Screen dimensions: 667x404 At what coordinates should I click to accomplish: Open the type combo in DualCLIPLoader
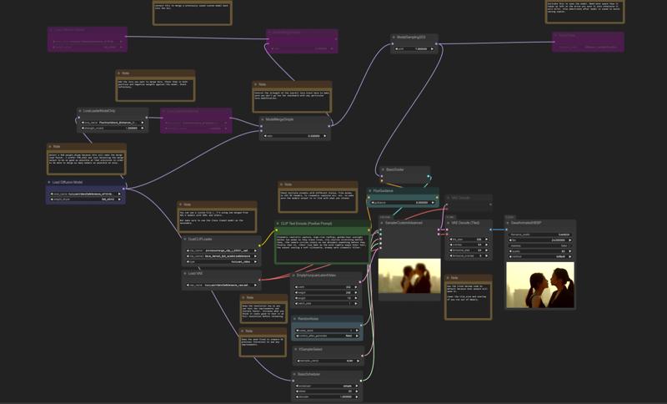coord(222,262)
